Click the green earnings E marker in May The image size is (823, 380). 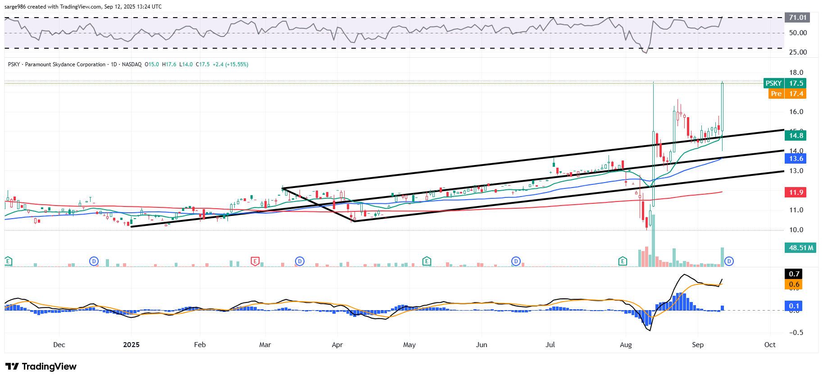tap(427, 261)
